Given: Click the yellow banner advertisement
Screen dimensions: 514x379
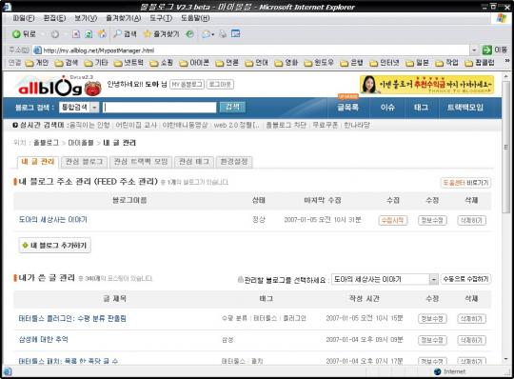Looking at the screenshot, I should point(426,85).
